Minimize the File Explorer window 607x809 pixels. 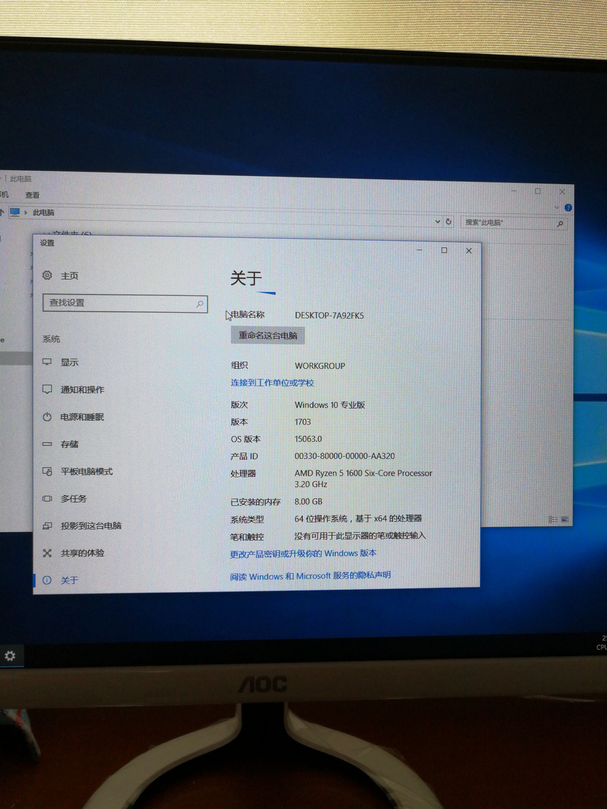[x=514, y=190]
